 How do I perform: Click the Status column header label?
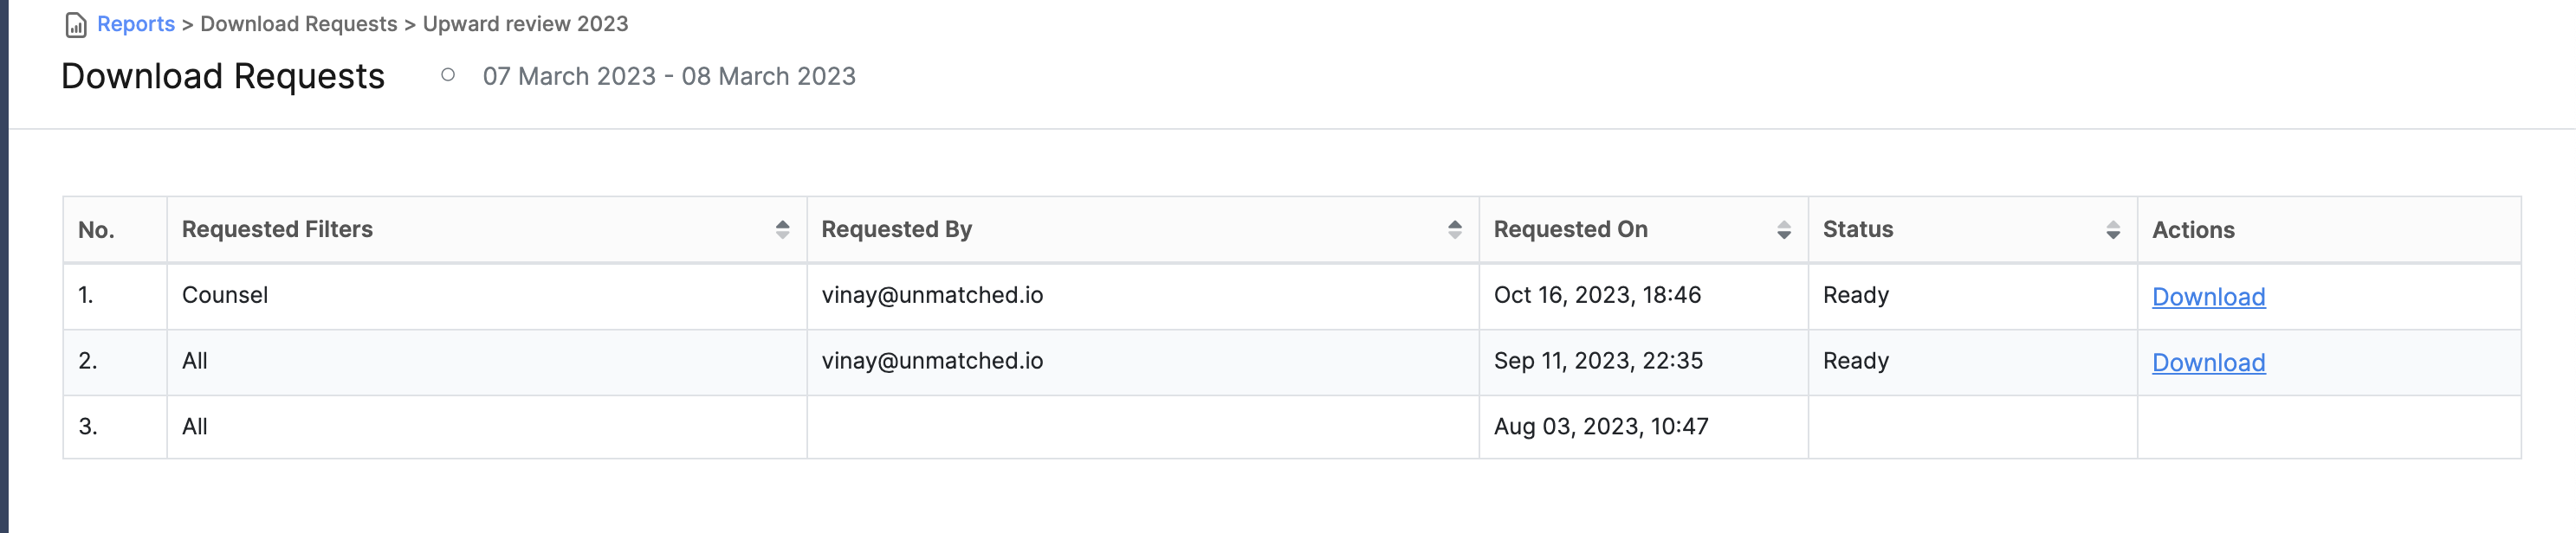pos(1857,229)
